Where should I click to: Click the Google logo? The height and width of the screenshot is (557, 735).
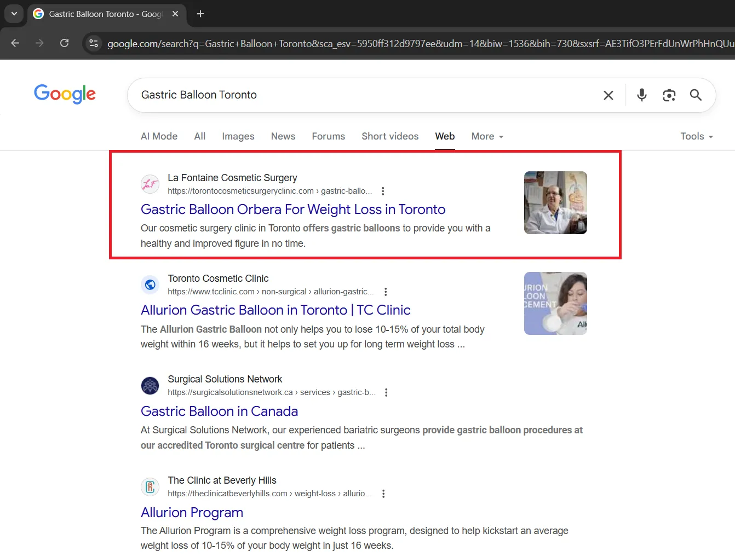pyautogui.click(x=65, y=94)
